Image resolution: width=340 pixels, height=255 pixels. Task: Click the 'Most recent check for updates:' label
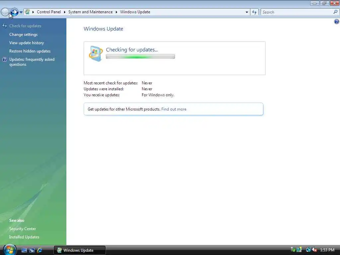[x=111, y=83]
